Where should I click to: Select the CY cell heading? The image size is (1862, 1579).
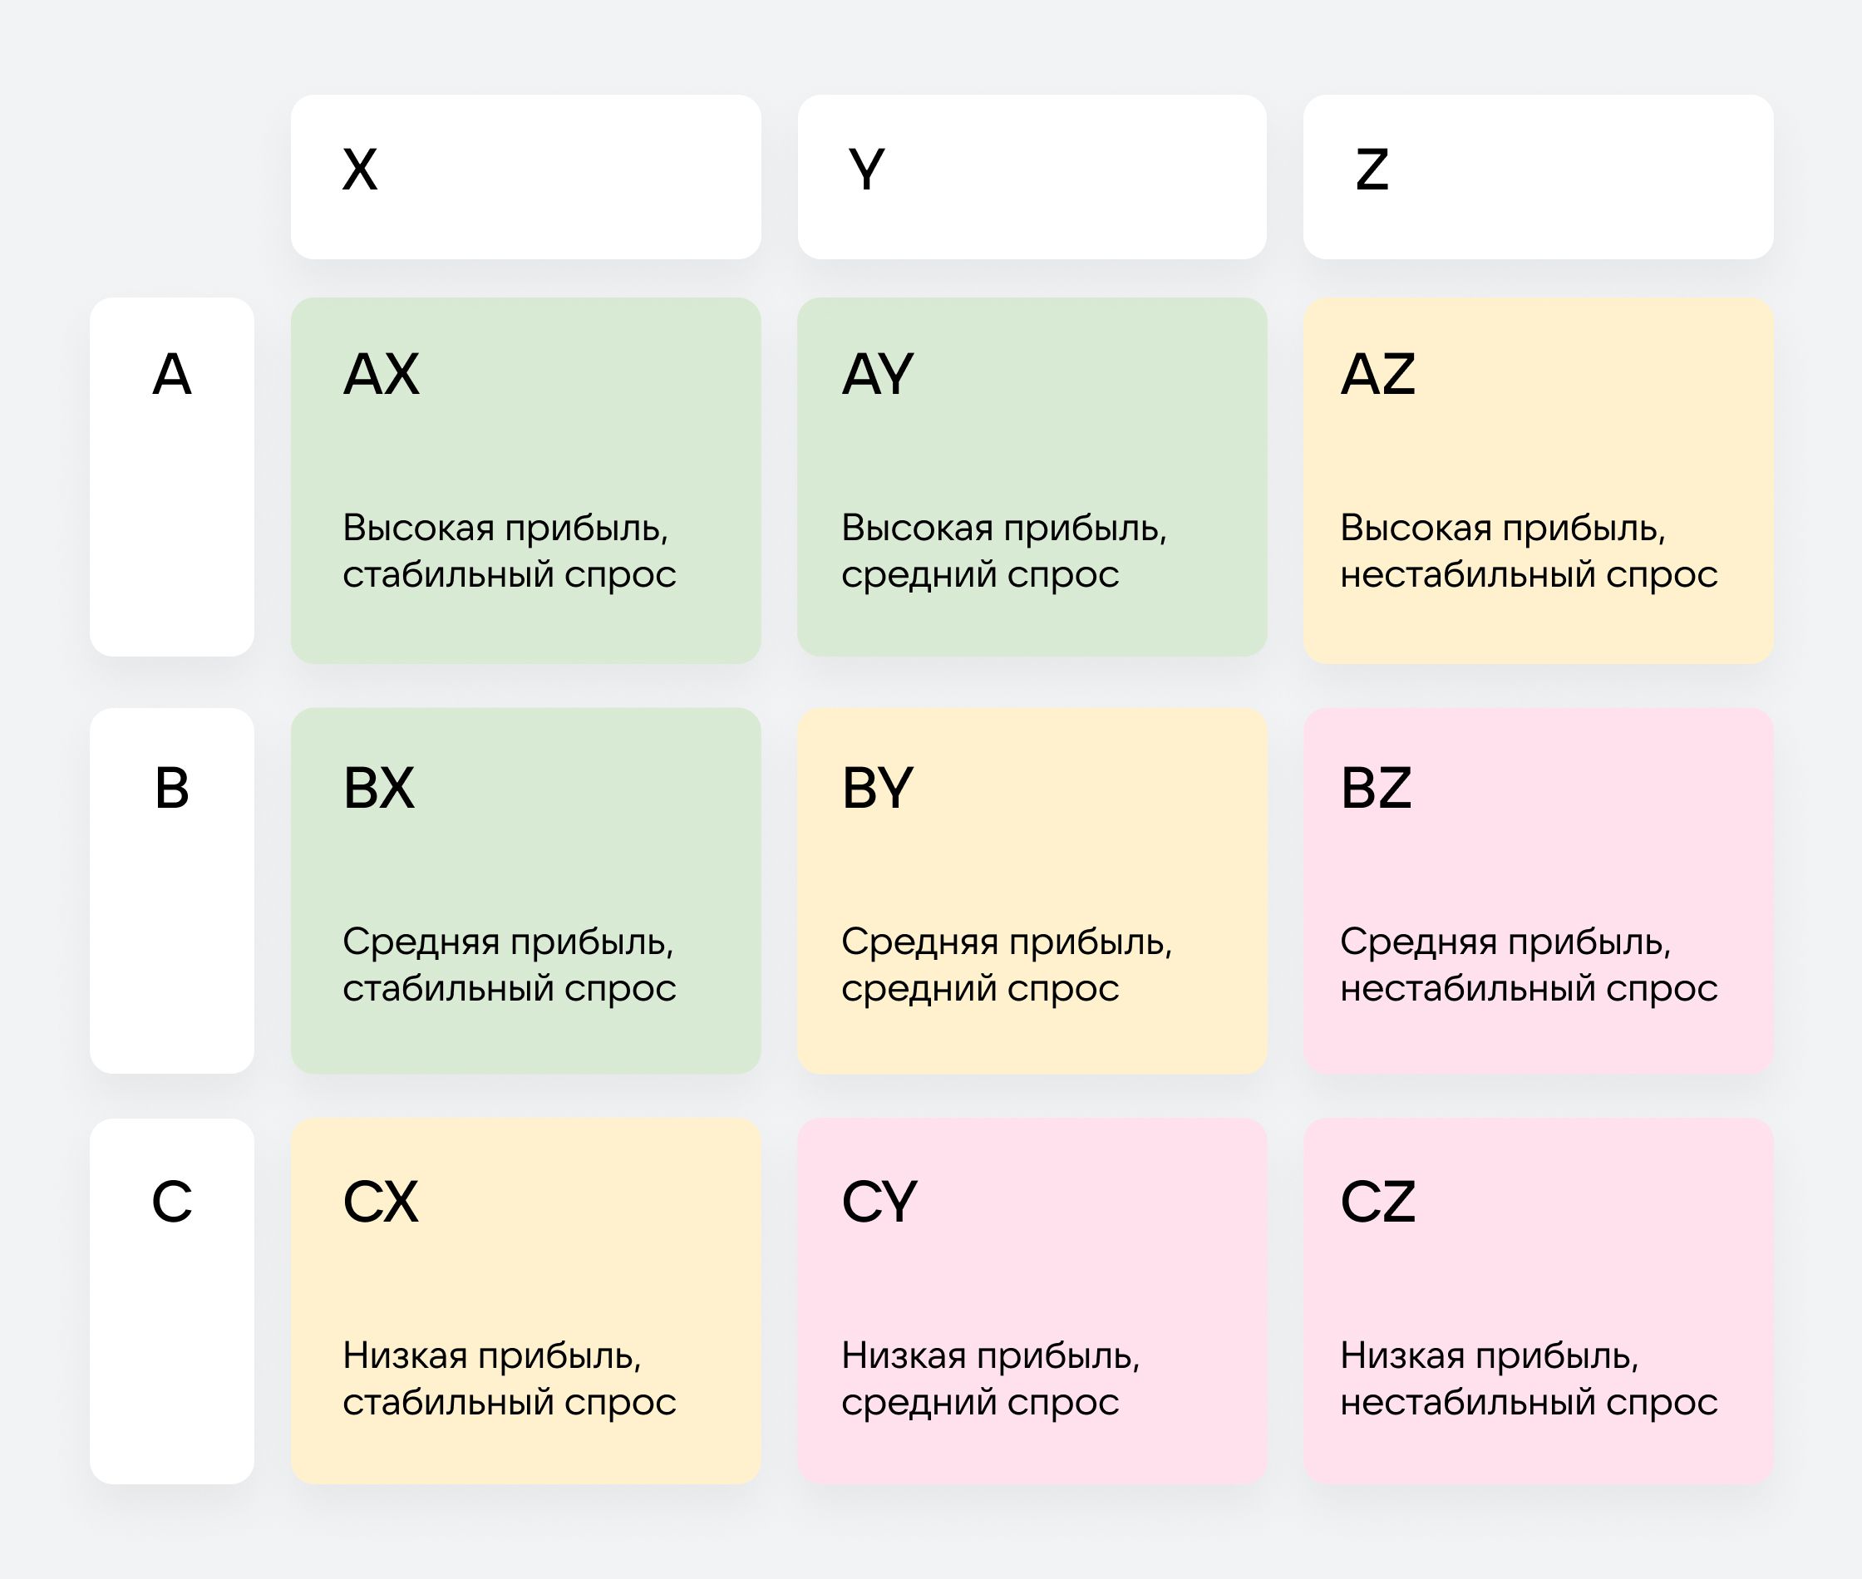[x=879, y=1201]
